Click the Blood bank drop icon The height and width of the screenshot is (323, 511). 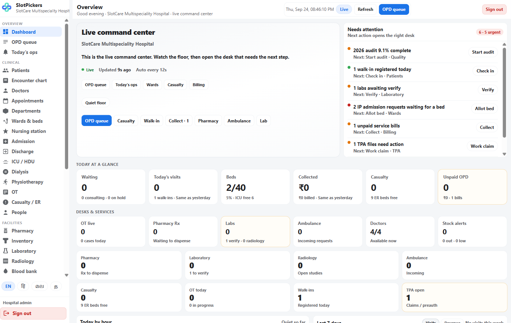click(5, 271)
